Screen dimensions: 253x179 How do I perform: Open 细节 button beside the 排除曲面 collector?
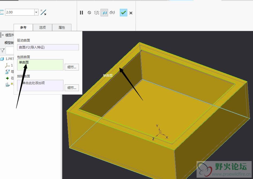(x=72, y=88)
